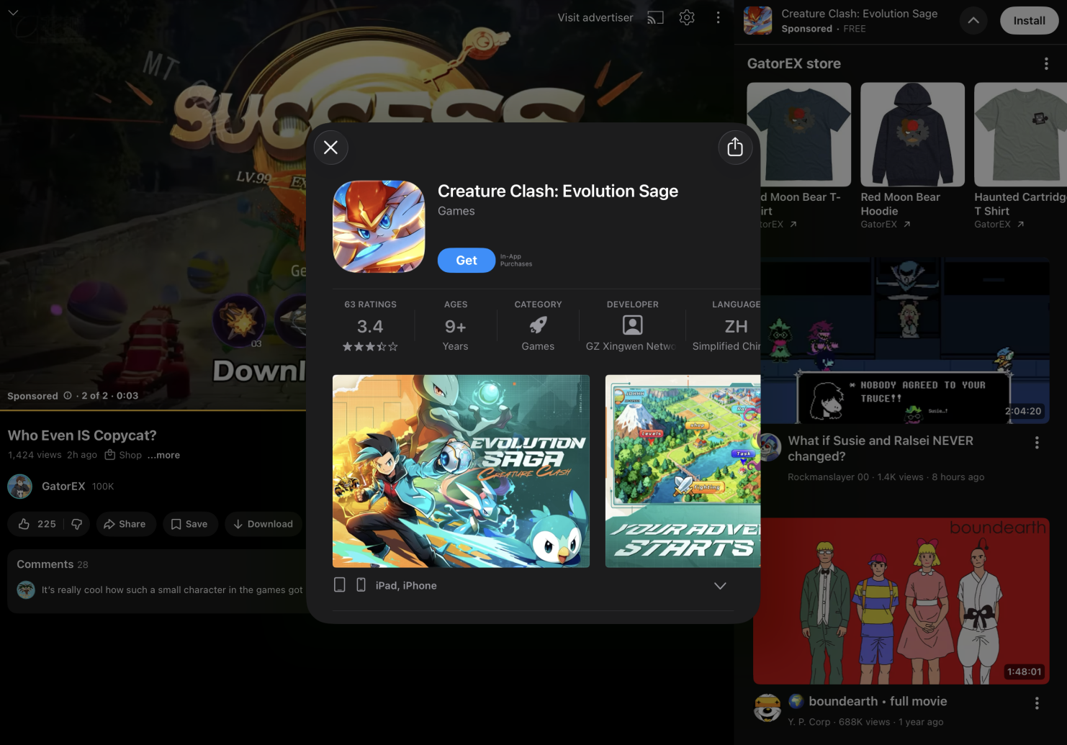Open video settings gear
The image size is (1067, 745).
[x=687, y=17]
